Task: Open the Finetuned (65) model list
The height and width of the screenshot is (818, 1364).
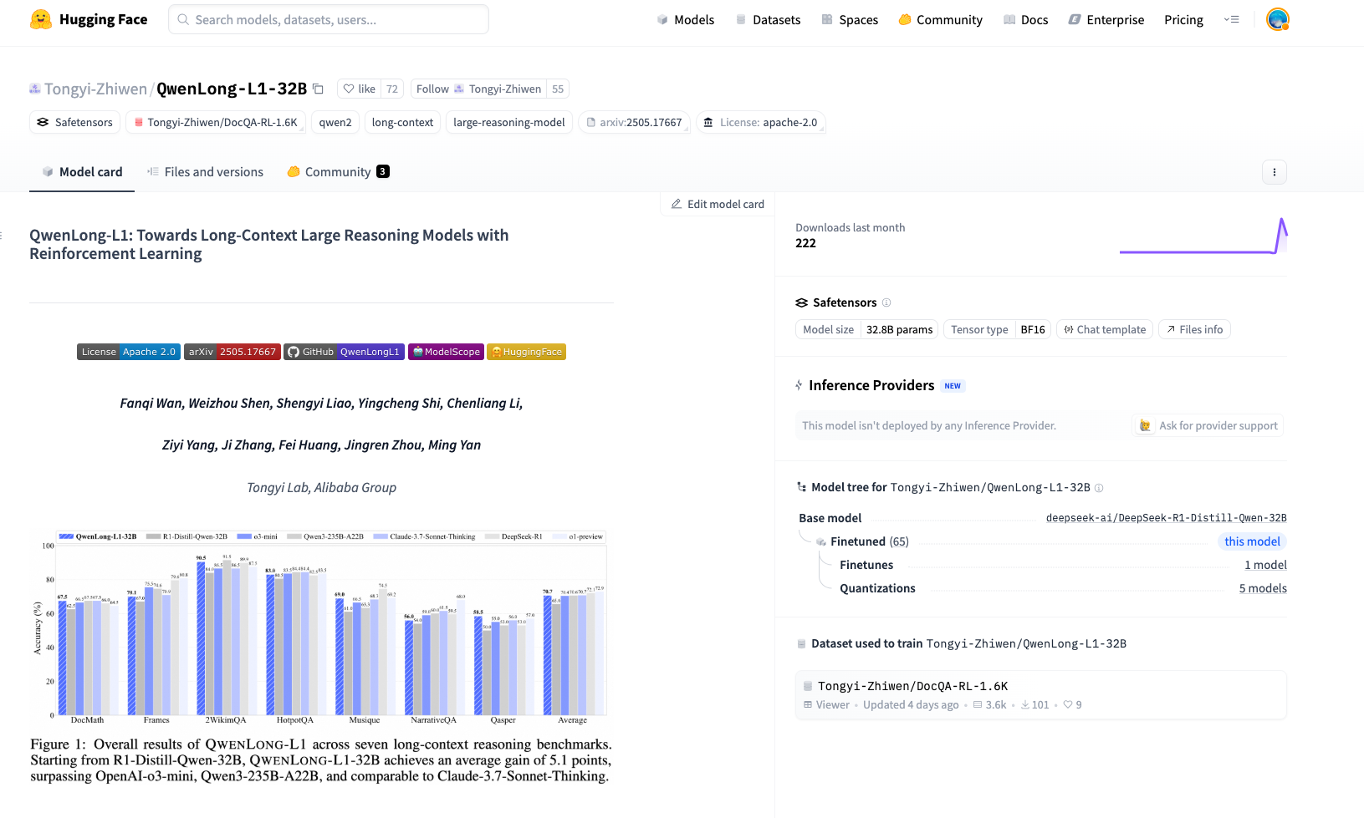Action: [x=870, y=541]
